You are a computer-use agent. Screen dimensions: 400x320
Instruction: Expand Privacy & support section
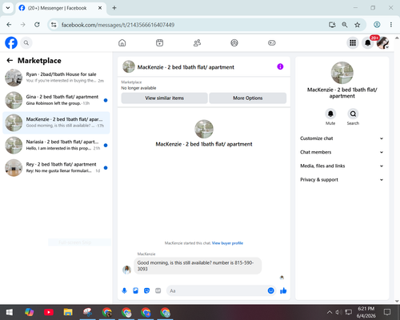click(342, 180)
